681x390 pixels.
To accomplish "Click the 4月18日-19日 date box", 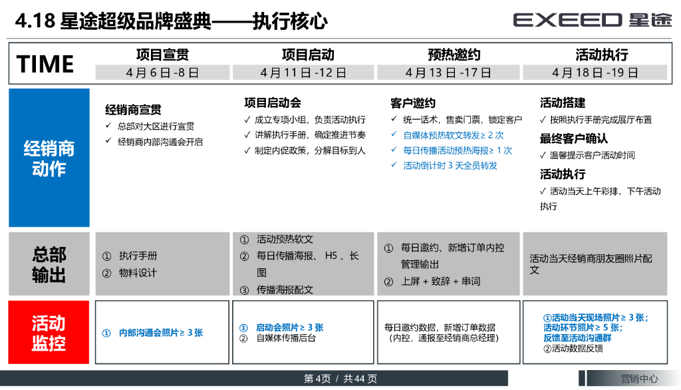I will [595, 73].
